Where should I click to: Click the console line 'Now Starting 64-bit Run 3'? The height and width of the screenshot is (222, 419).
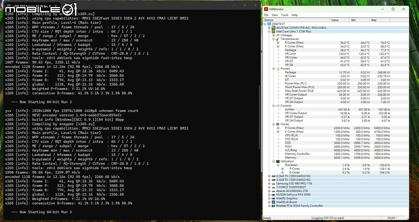(41, 212)
